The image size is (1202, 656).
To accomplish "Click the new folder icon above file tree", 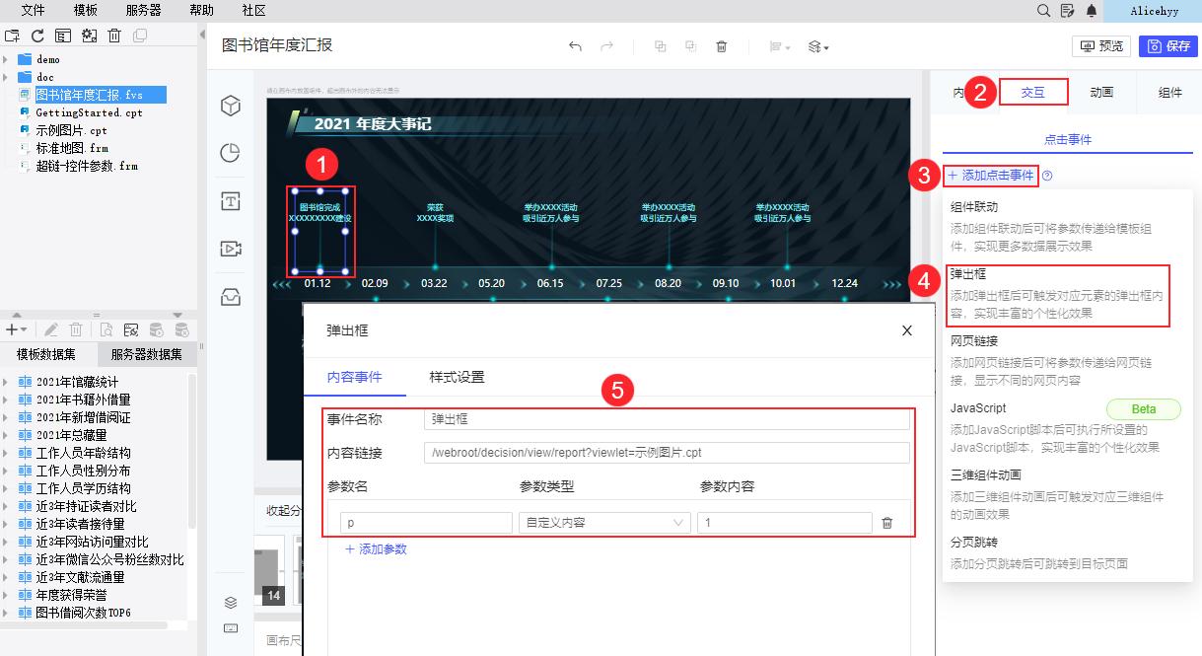I will (x=14, y=35).
